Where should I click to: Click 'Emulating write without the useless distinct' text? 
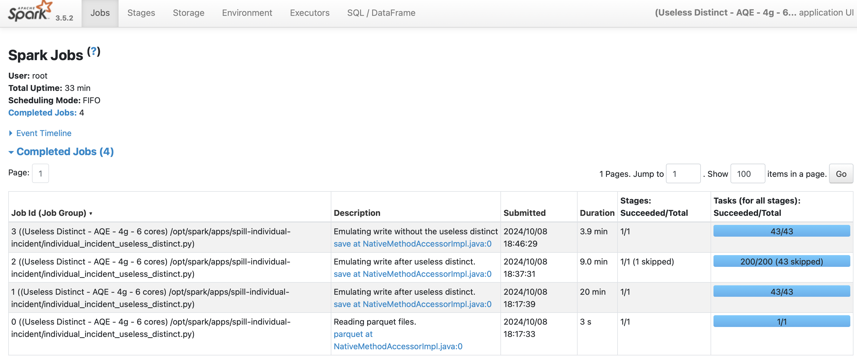[x=416, y=231]
